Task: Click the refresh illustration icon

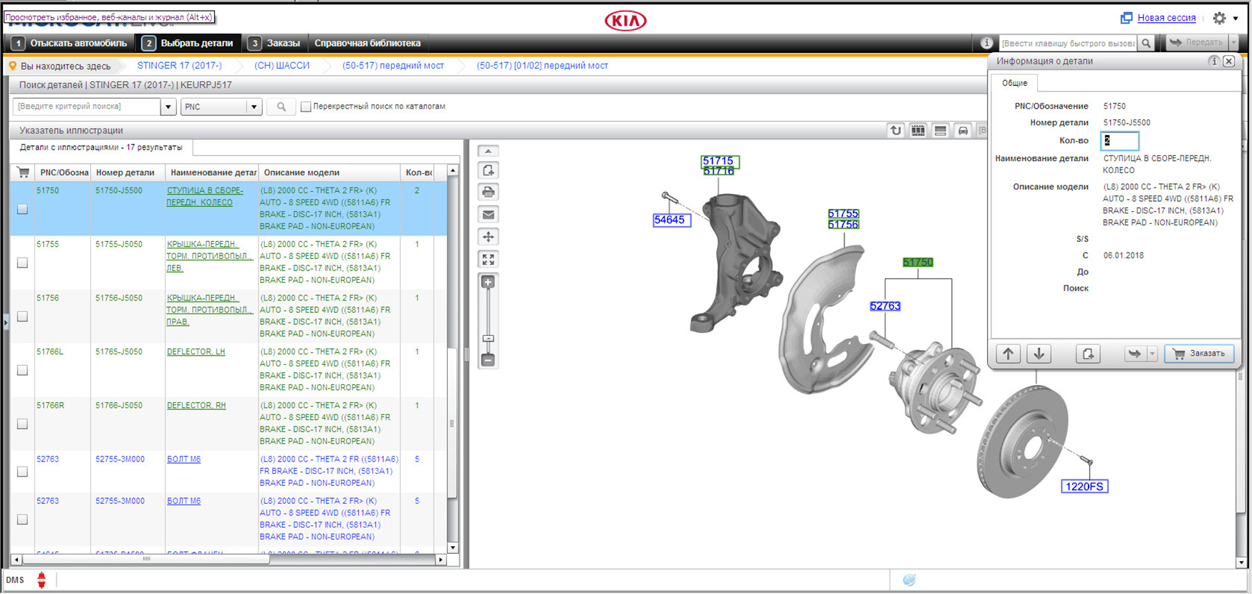Action: 895,130
